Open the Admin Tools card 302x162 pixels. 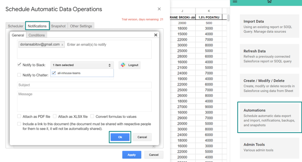click(270, 147)
